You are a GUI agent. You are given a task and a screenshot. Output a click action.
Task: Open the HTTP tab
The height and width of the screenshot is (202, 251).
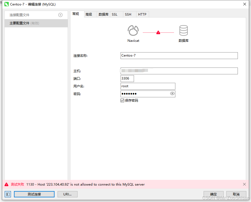pyautogui.click(x=142, y=14)
